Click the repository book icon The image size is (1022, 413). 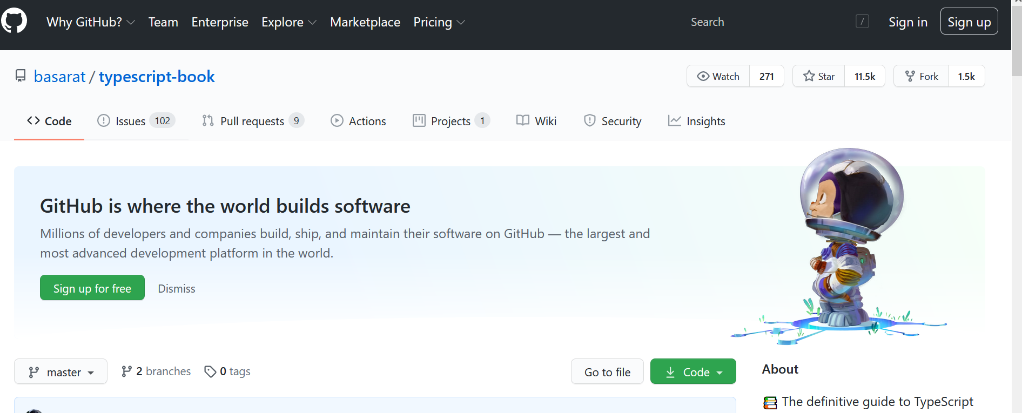coord(21,76)
